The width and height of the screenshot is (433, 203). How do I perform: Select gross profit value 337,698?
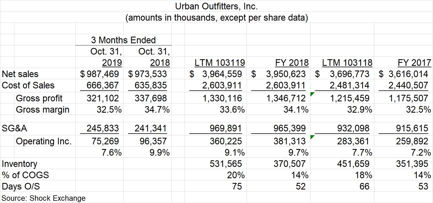(x=151, y=98)
